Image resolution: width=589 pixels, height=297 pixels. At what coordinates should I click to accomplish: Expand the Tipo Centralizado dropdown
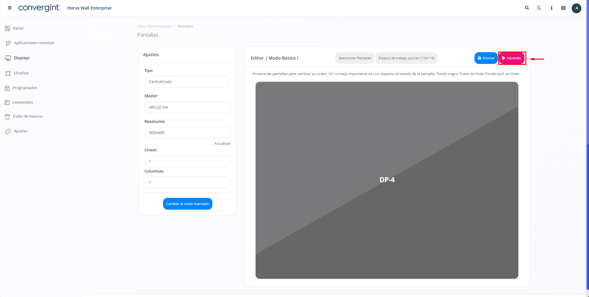(x=187, y=82)
